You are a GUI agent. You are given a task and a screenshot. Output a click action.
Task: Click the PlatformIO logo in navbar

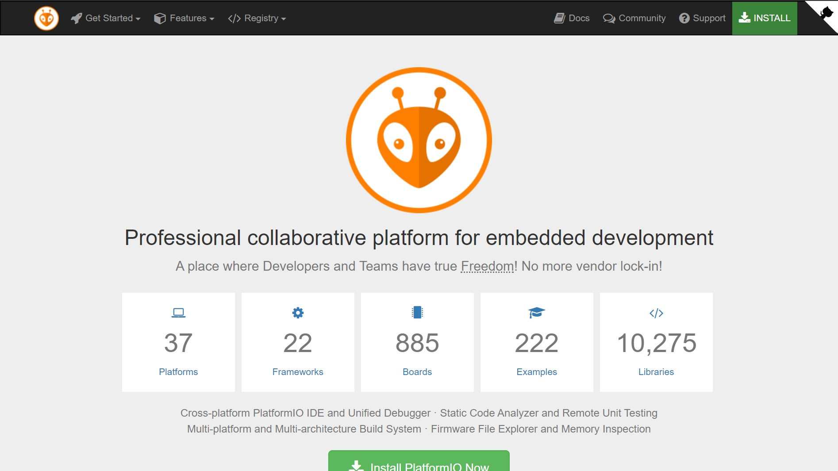[x=46, y=18]
